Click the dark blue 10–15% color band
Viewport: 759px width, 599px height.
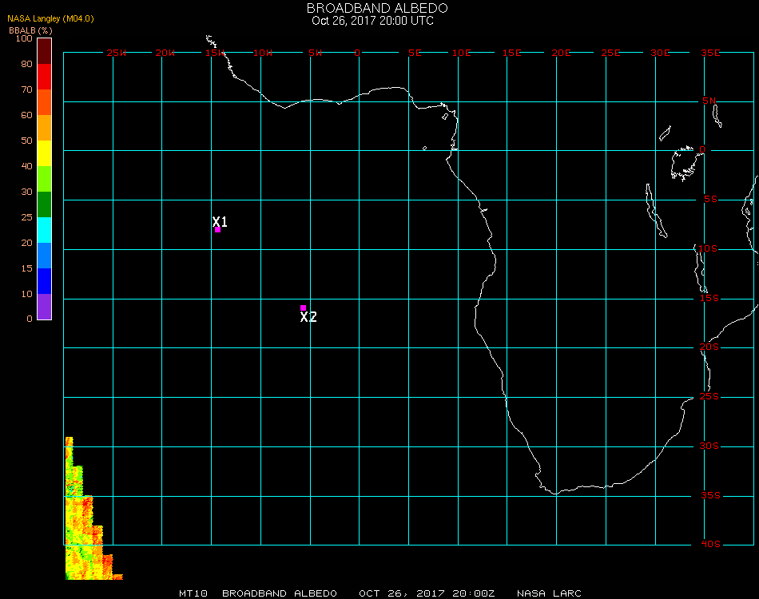click(x=44, y=280)
